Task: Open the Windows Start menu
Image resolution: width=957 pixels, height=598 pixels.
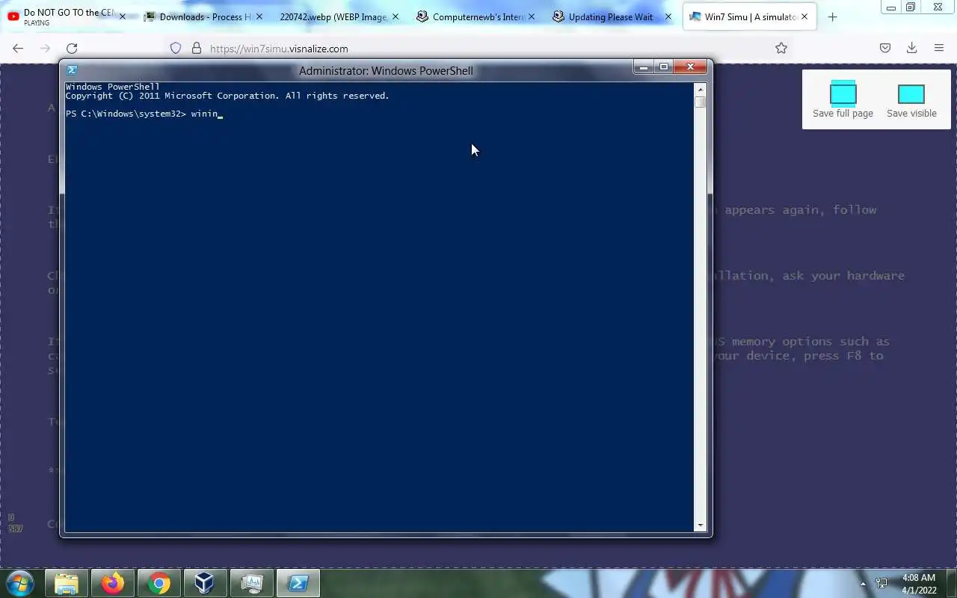Action: click(20, 583)
